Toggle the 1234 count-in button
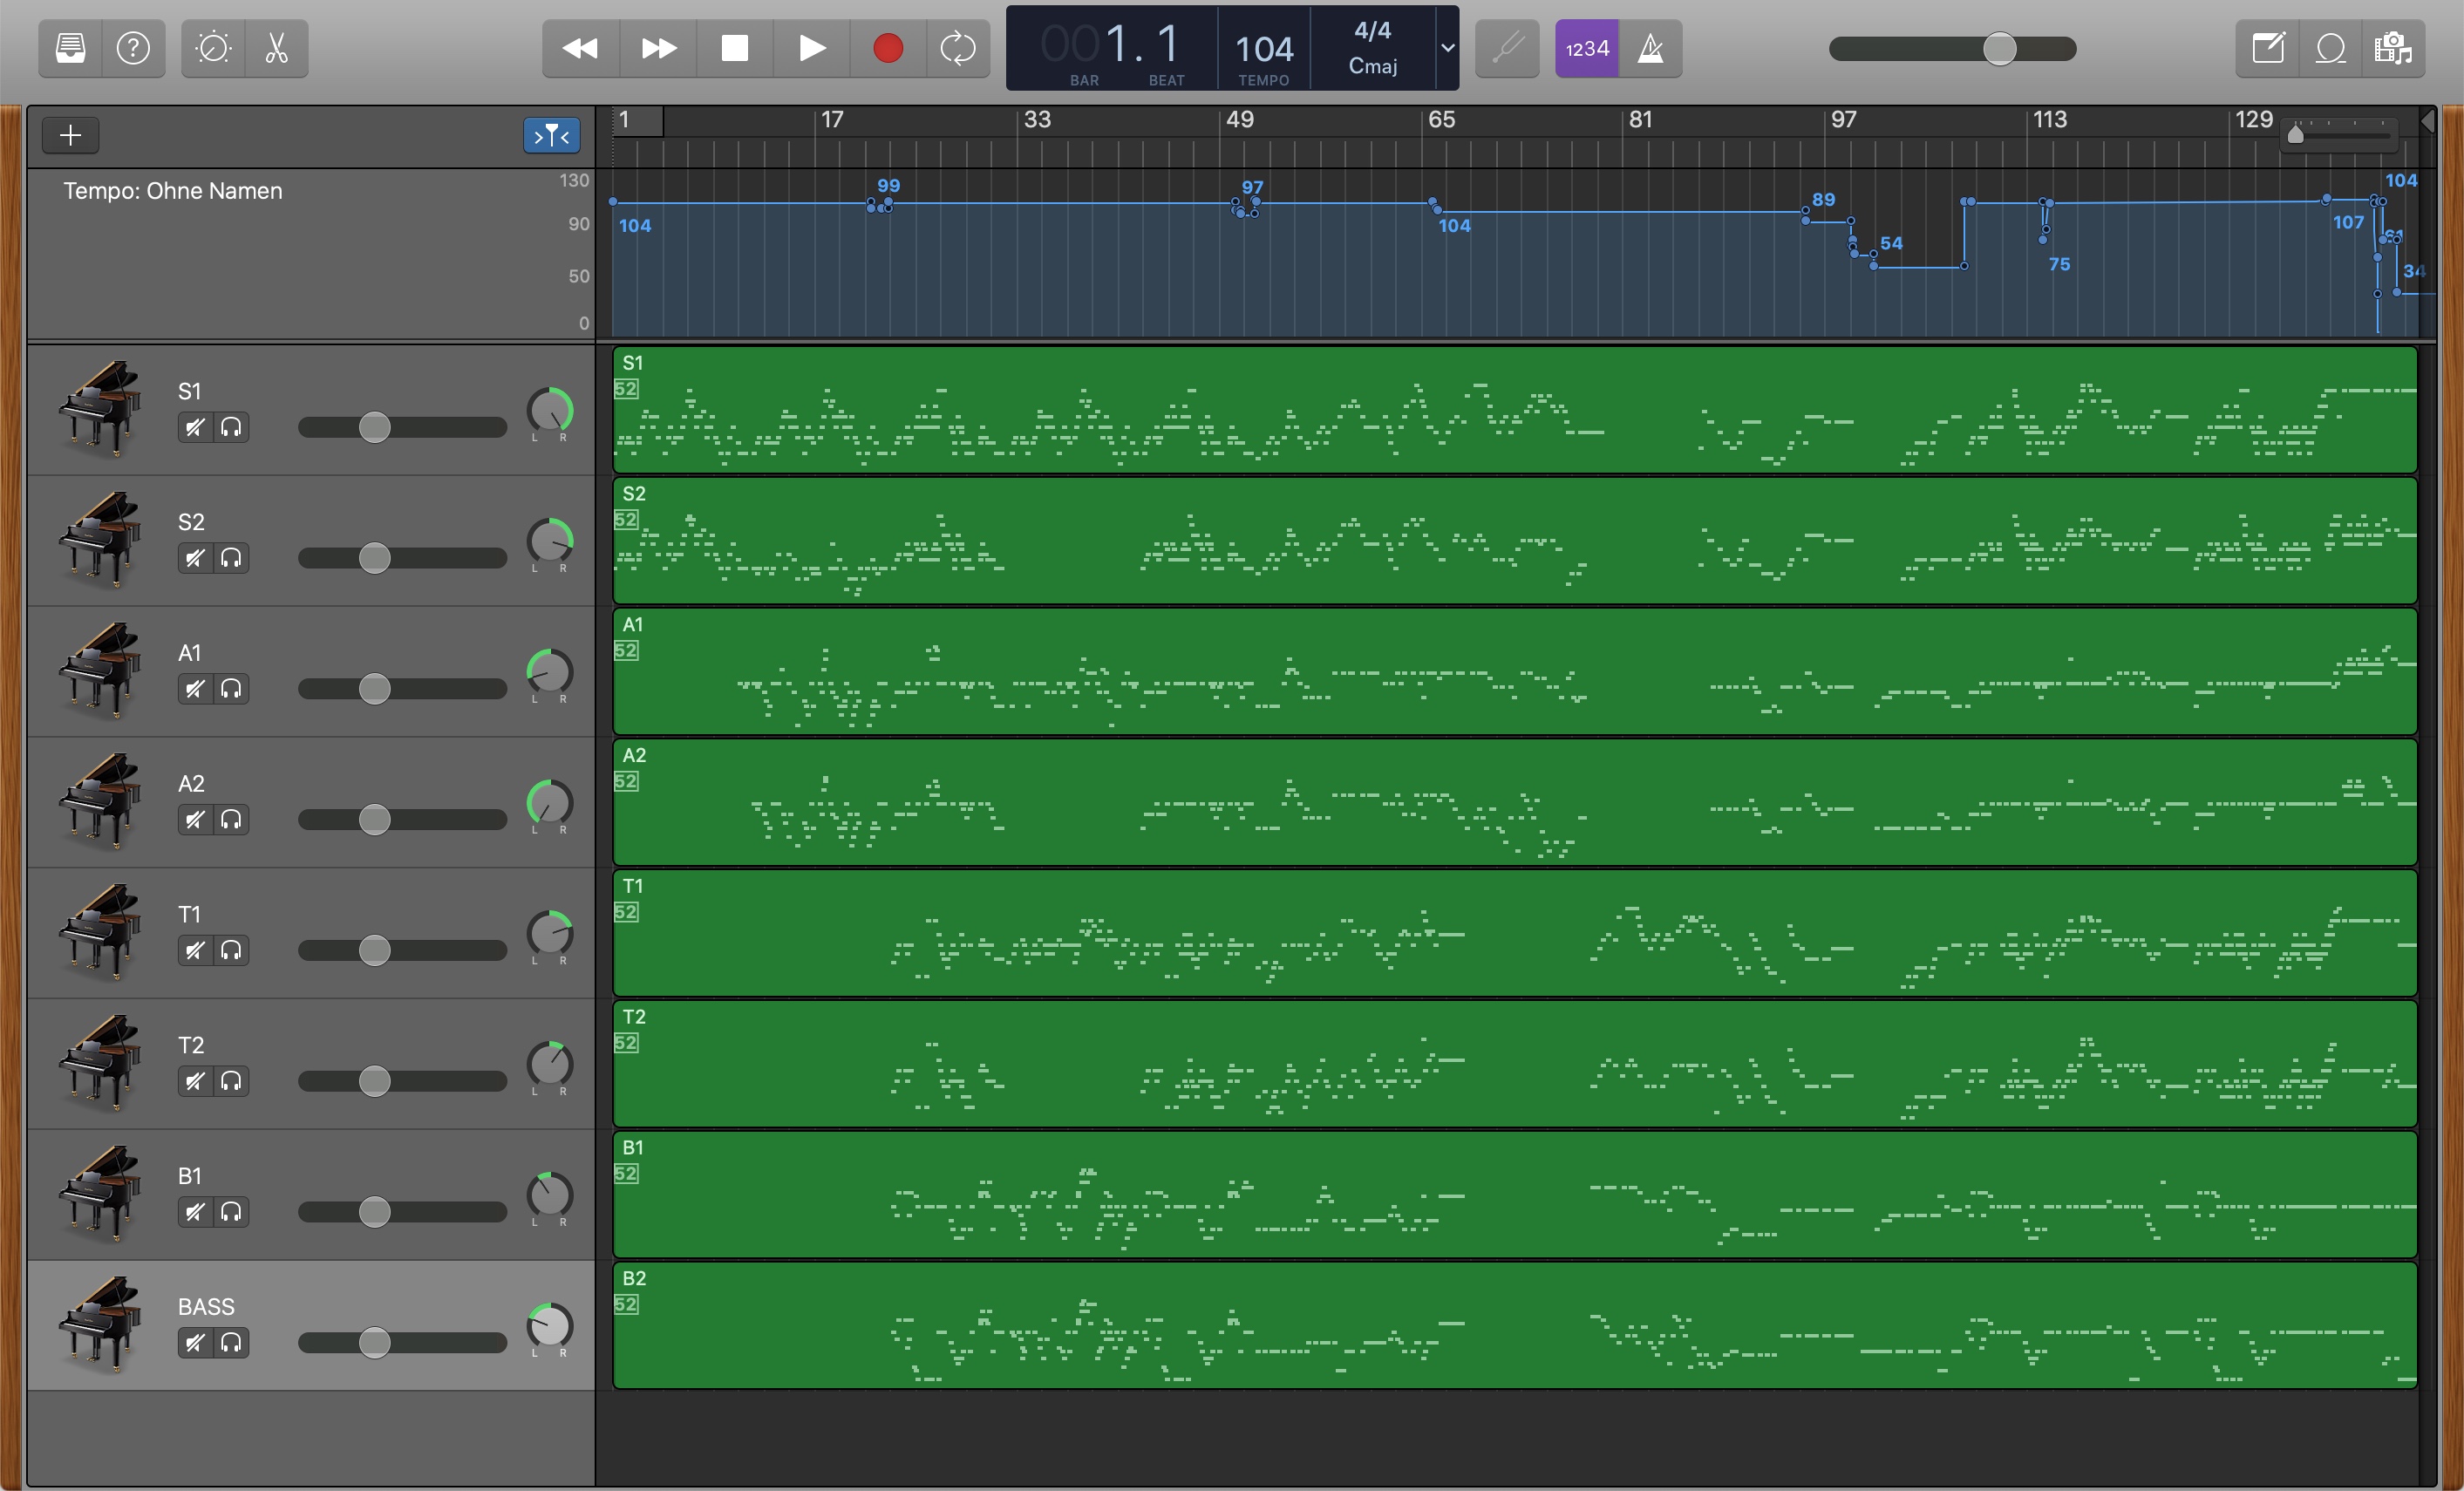Viewport: 2464px width, 1491px height. (1586, 48)
